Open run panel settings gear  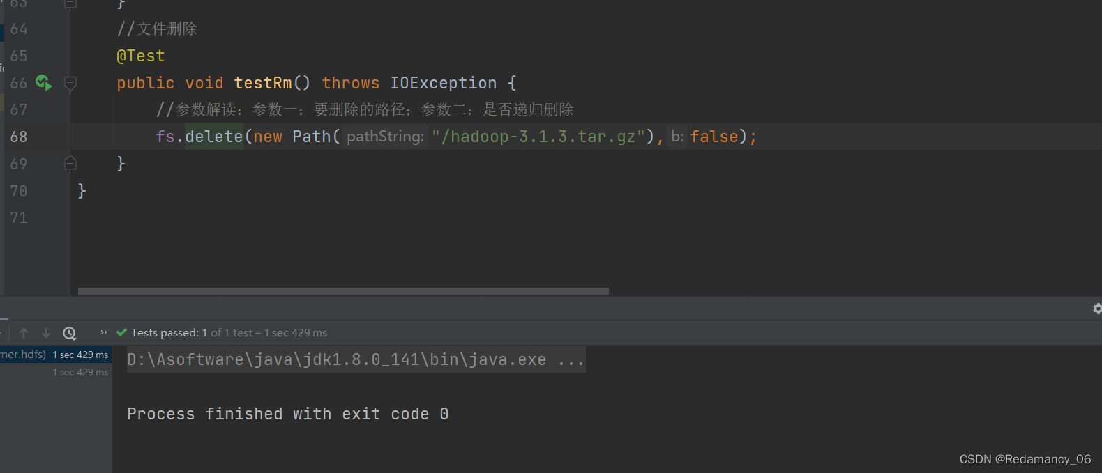(x=1096, y=309)
